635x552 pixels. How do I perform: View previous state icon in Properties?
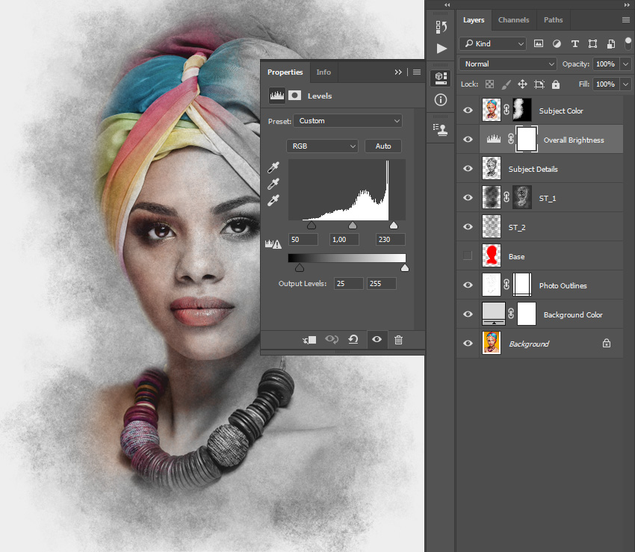pos(332,339)
